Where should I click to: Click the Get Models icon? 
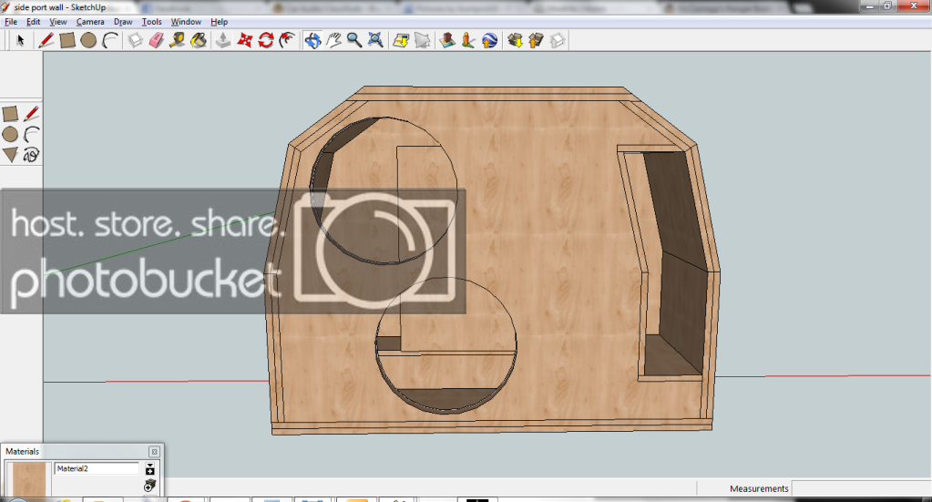tap(515, 40)
